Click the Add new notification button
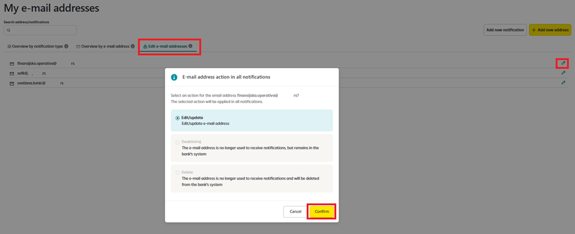575x234 pixels. pyautogui.click(x=505, y=30)
